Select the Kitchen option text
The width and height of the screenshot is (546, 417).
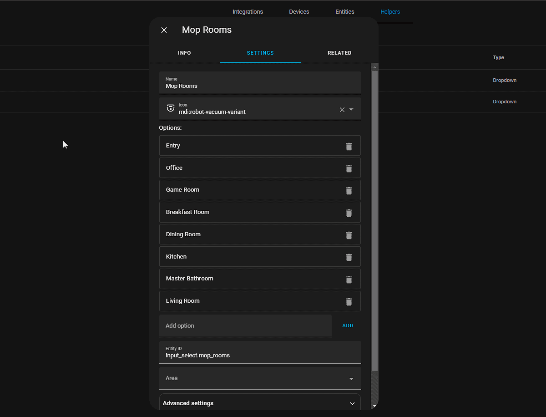tap(176, 257)
